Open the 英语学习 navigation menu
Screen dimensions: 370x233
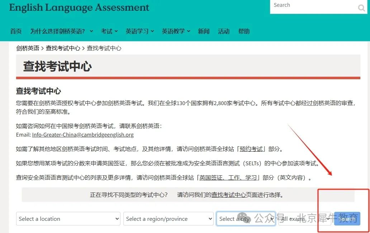pyautogui.click(x=137, y=31)
